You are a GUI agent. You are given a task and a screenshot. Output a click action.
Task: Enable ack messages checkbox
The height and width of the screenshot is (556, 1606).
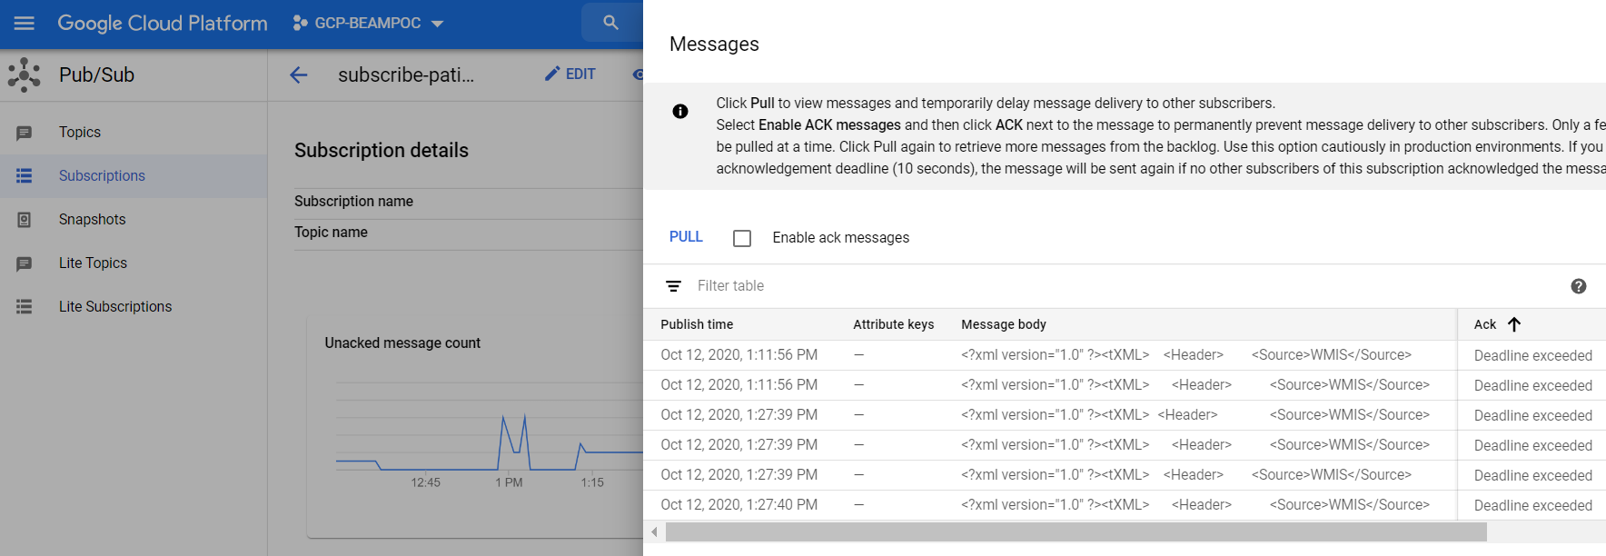coord(742,238)
